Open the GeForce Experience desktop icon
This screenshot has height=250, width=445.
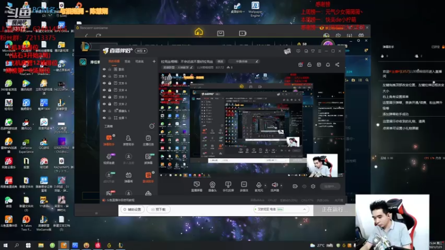coord(26,146)
